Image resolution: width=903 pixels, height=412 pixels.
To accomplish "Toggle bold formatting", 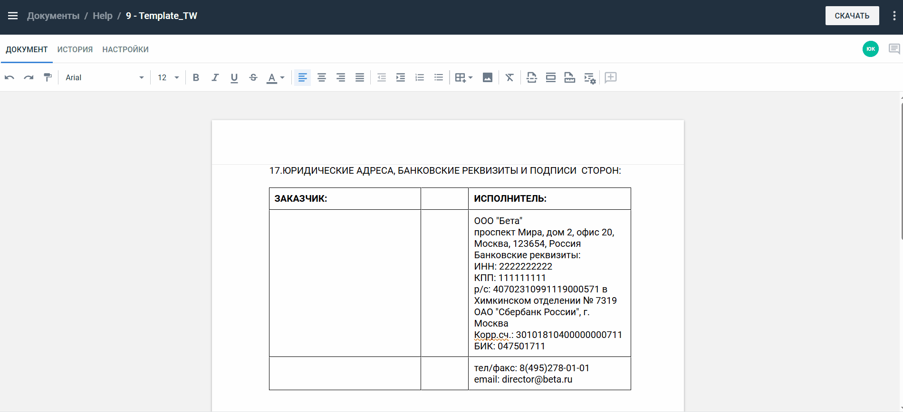I will (x=196, y=77).
